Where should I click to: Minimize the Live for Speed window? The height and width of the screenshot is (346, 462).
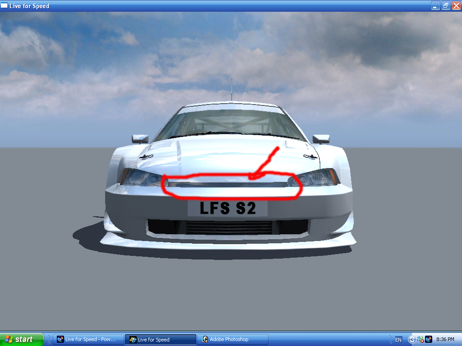tap(435, 6)
